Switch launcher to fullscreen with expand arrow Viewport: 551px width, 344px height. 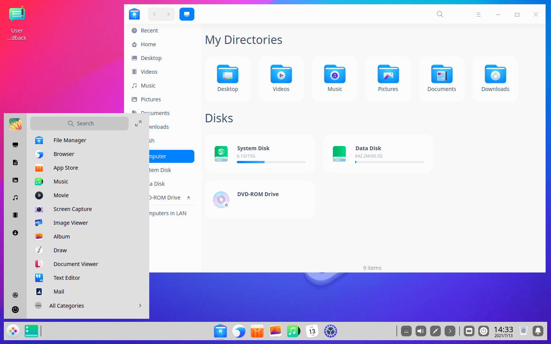[x=138, y=123]
